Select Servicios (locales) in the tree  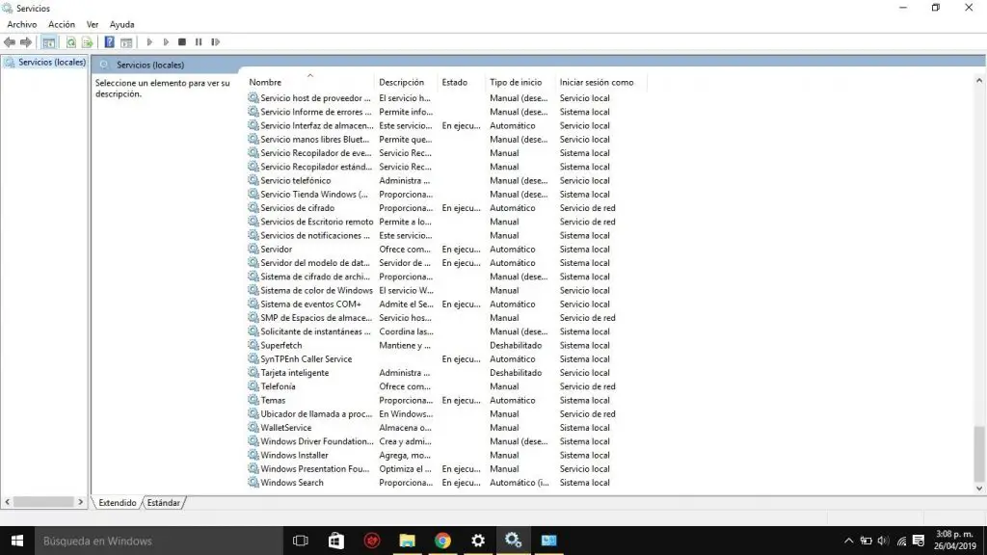coord(52,63)
